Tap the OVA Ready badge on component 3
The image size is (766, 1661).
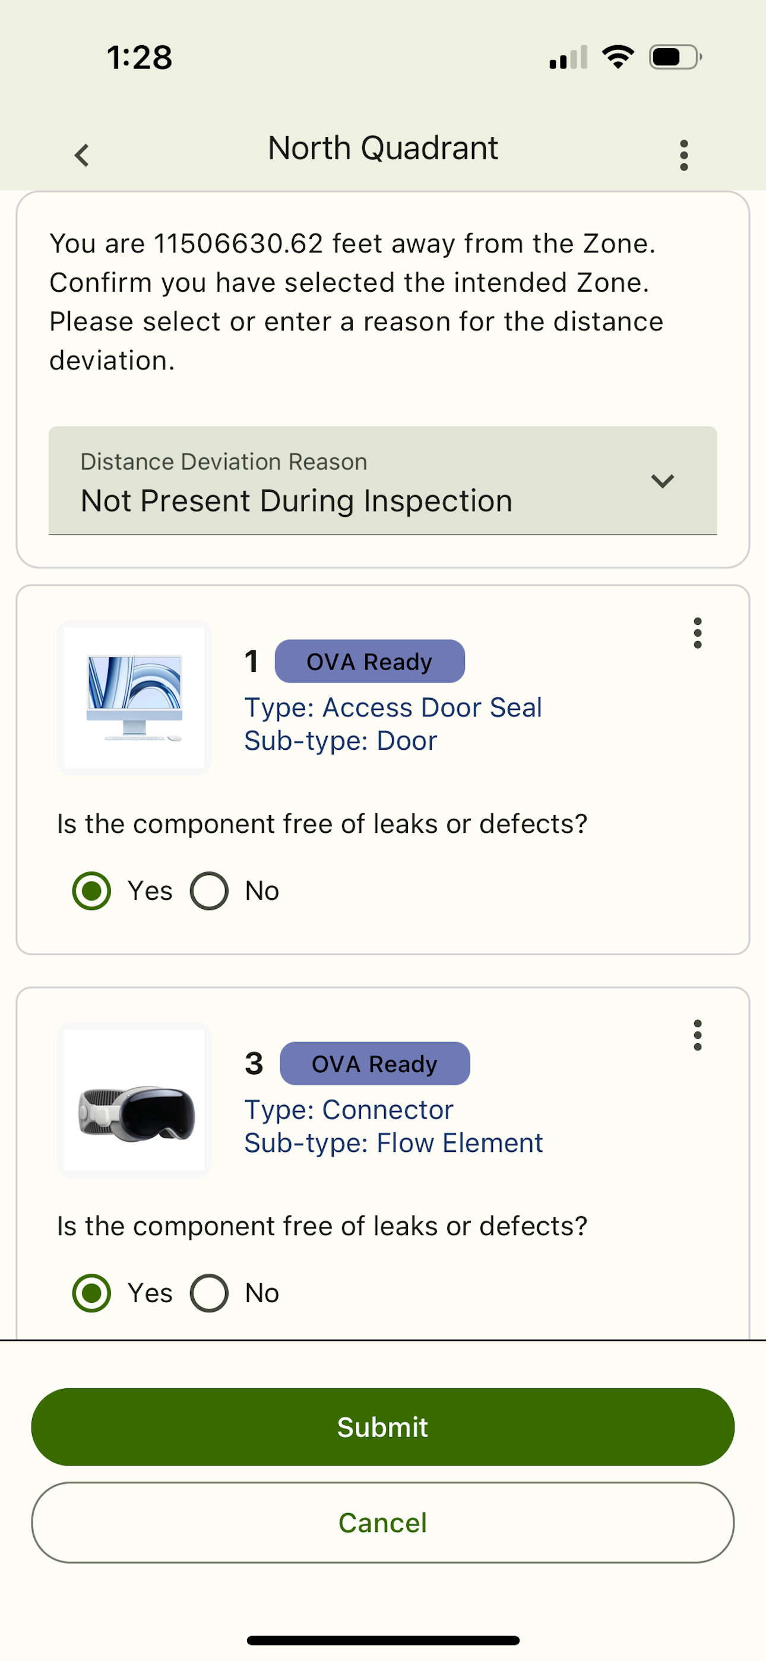(x=375, y=1063)
